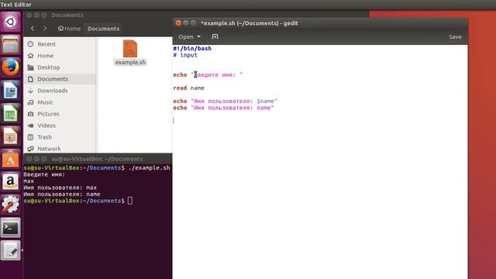The width and height of the screenshot is (496, 279).
Task: Click the Open button in gedit
Action: pyautogui.click(x=186, y=37)
